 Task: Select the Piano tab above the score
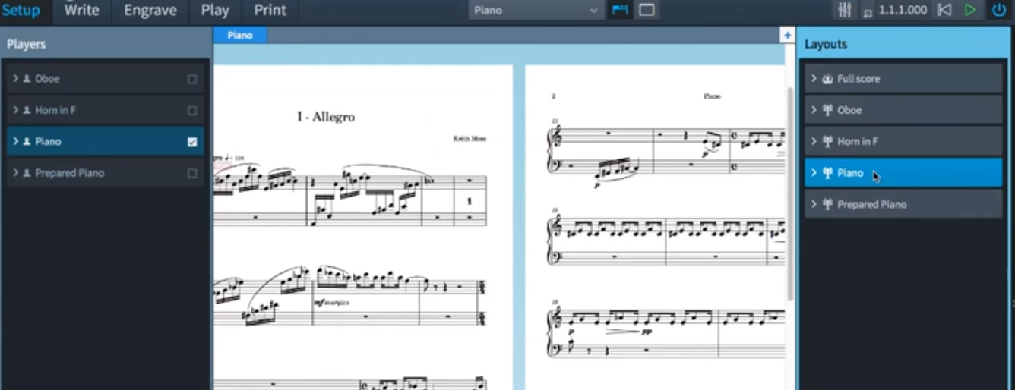(x=240, y=35)
